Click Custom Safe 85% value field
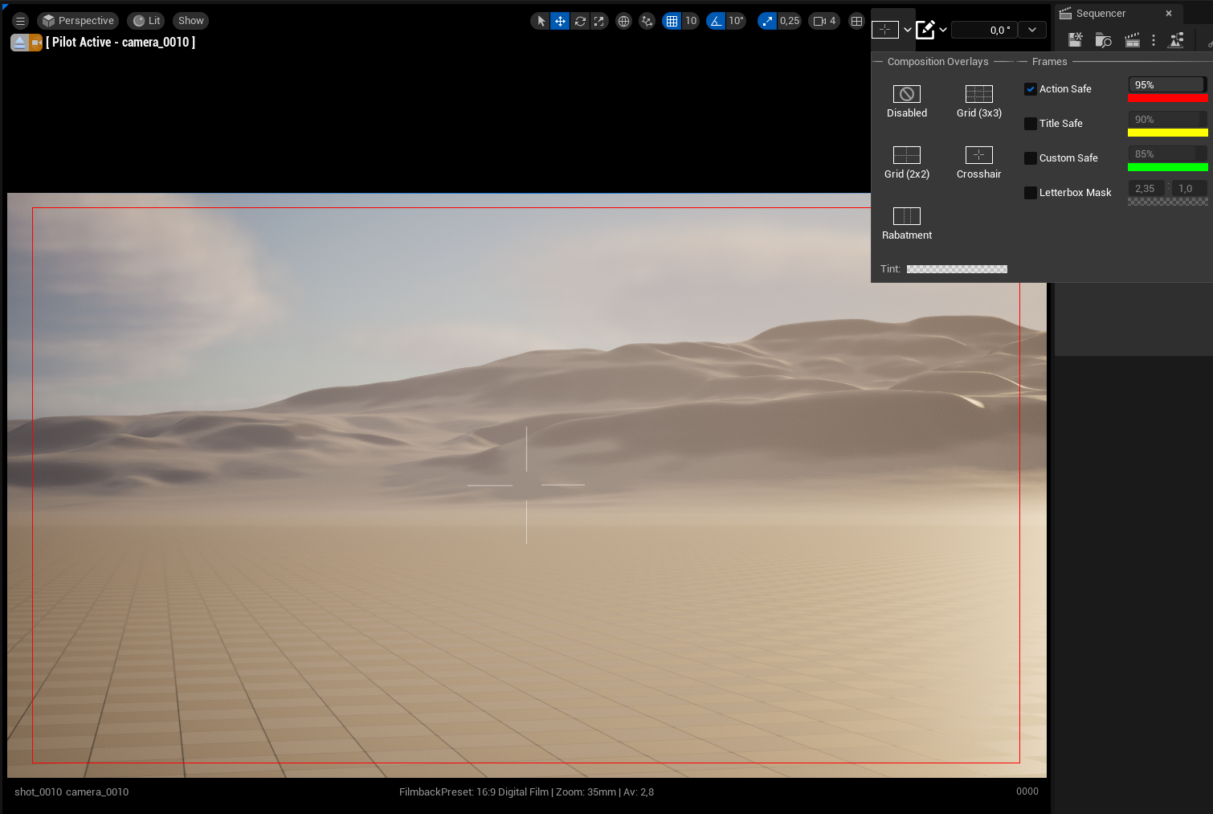The width and height of the screenshot is (1213, 814). pyautogui.click(x=1167, y=154)
